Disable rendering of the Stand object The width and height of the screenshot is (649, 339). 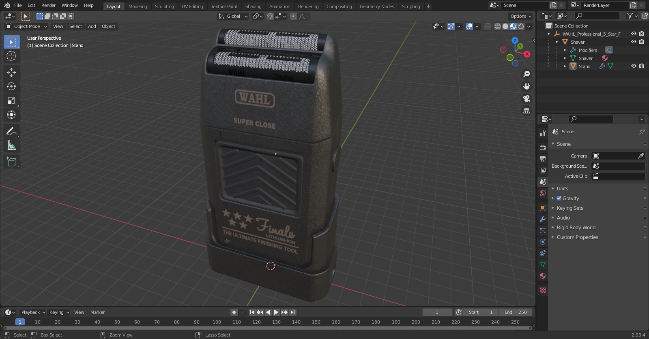tap(642, 66)
